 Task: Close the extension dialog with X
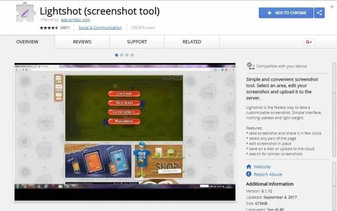[x=332, y=7]
